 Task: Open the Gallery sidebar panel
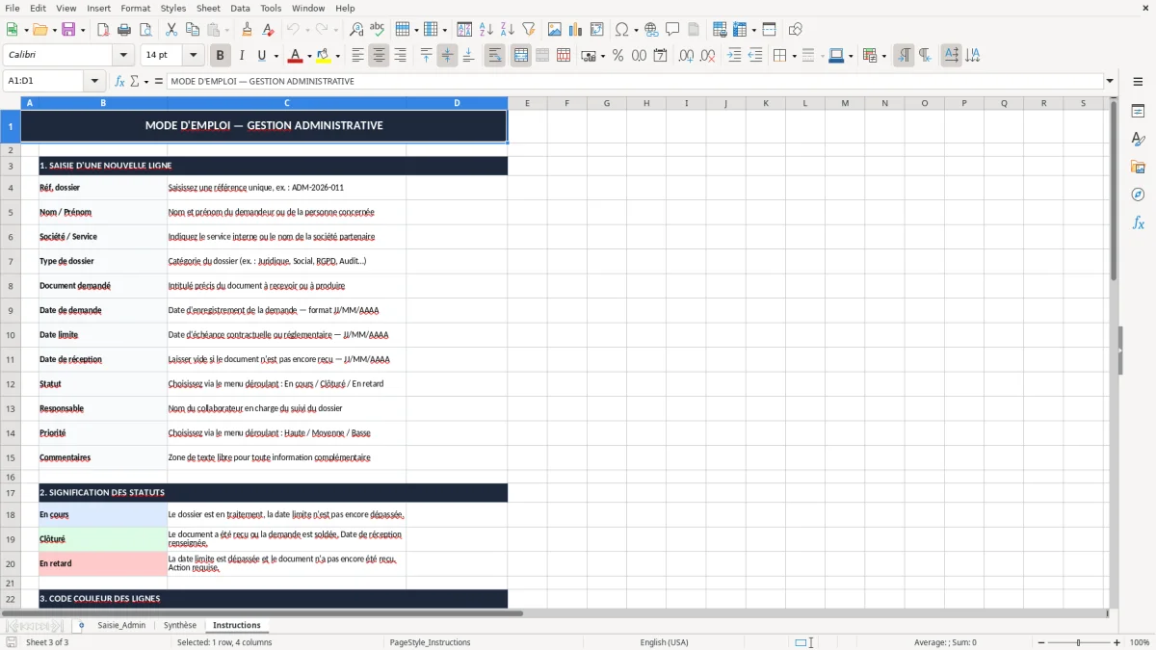point(1138,168)
